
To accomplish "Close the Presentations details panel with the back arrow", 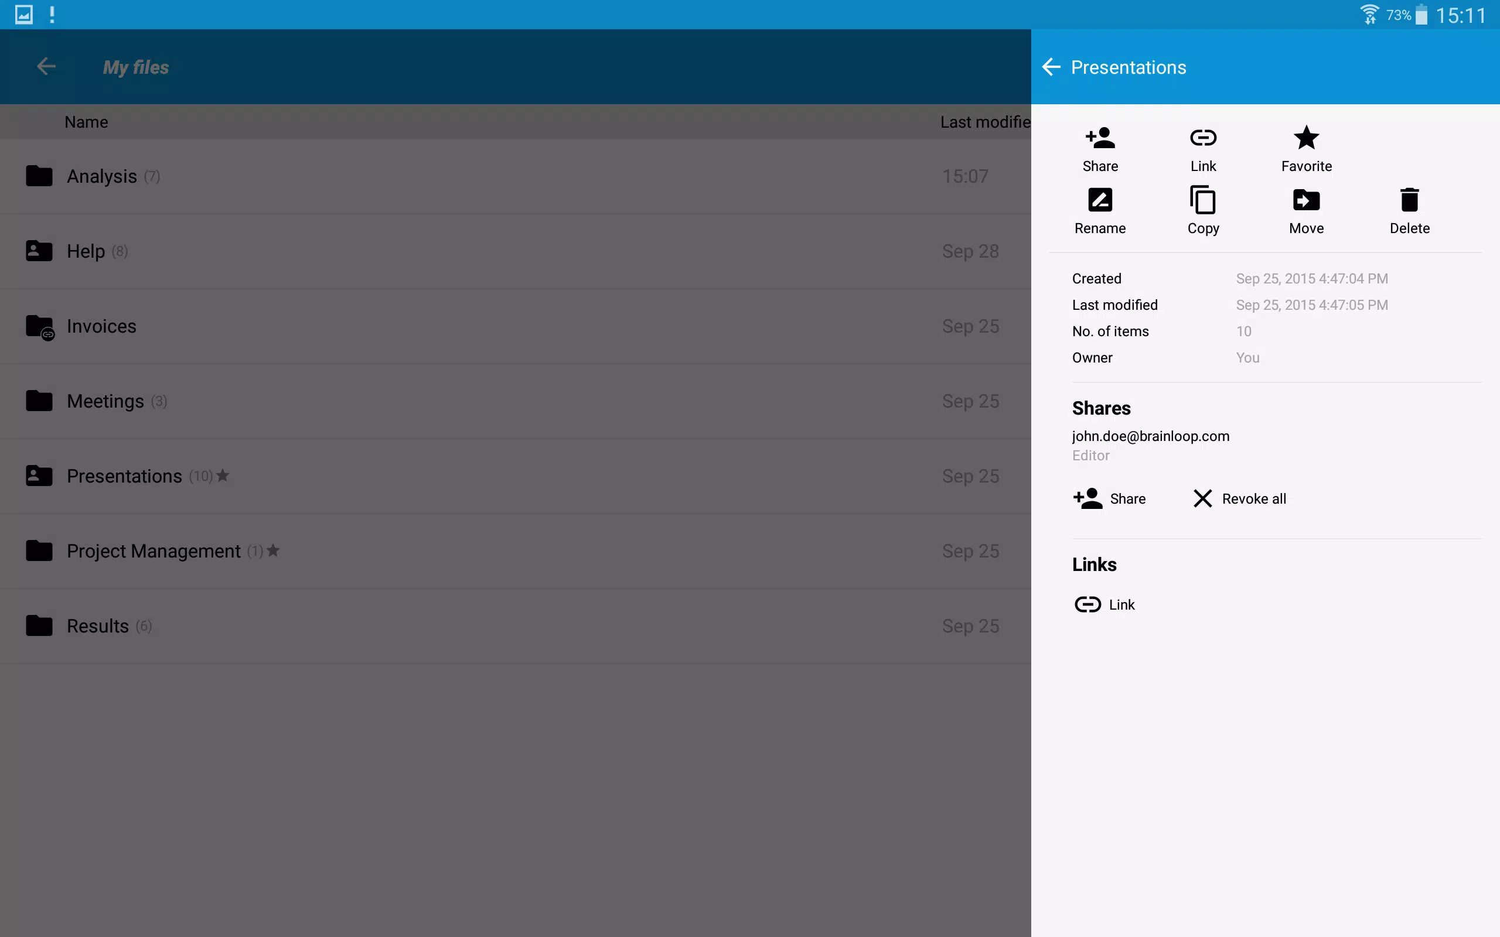I will coord(1051,67).
